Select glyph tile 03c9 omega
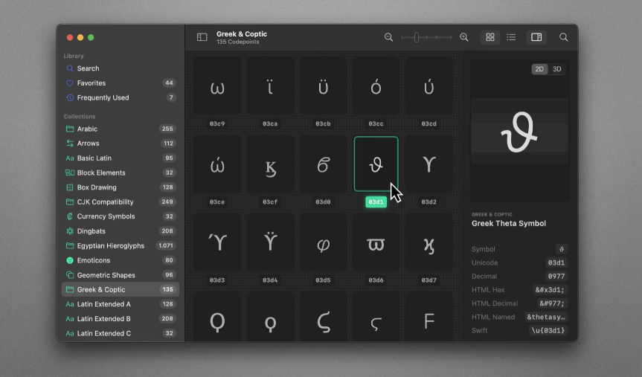The image size is (642, 377). click(217, 86)
